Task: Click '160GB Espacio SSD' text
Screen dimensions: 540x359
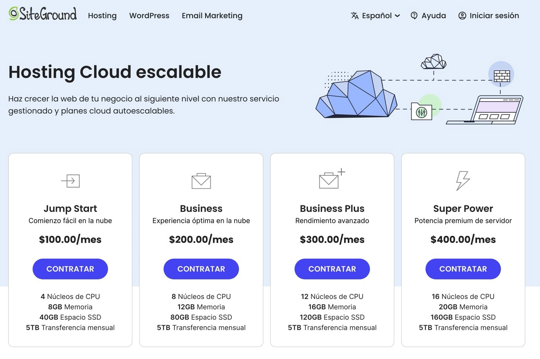Action: pos(463,317)
